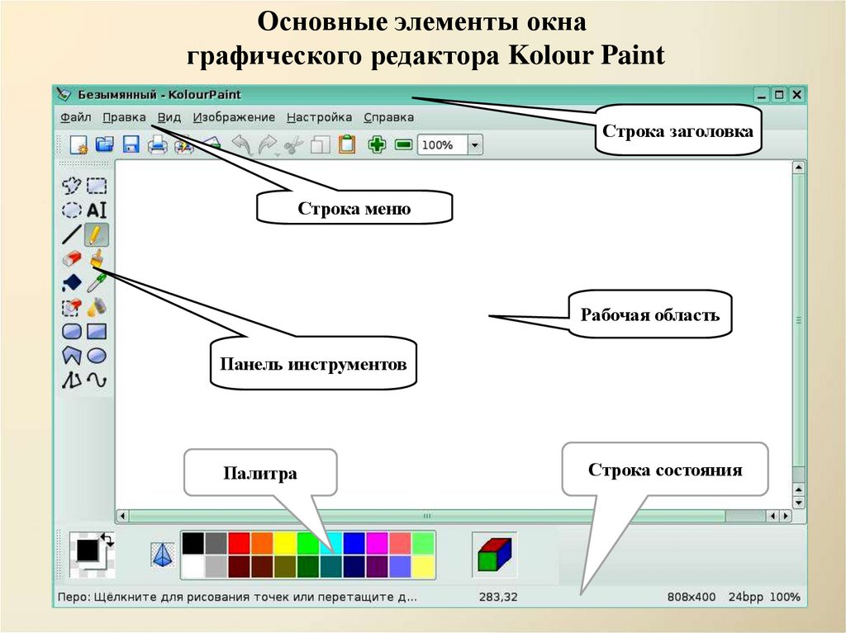The image size is (846, 633).
Task: Undo the last action with the Undo arrow
Action: click(x=242, y=144)
